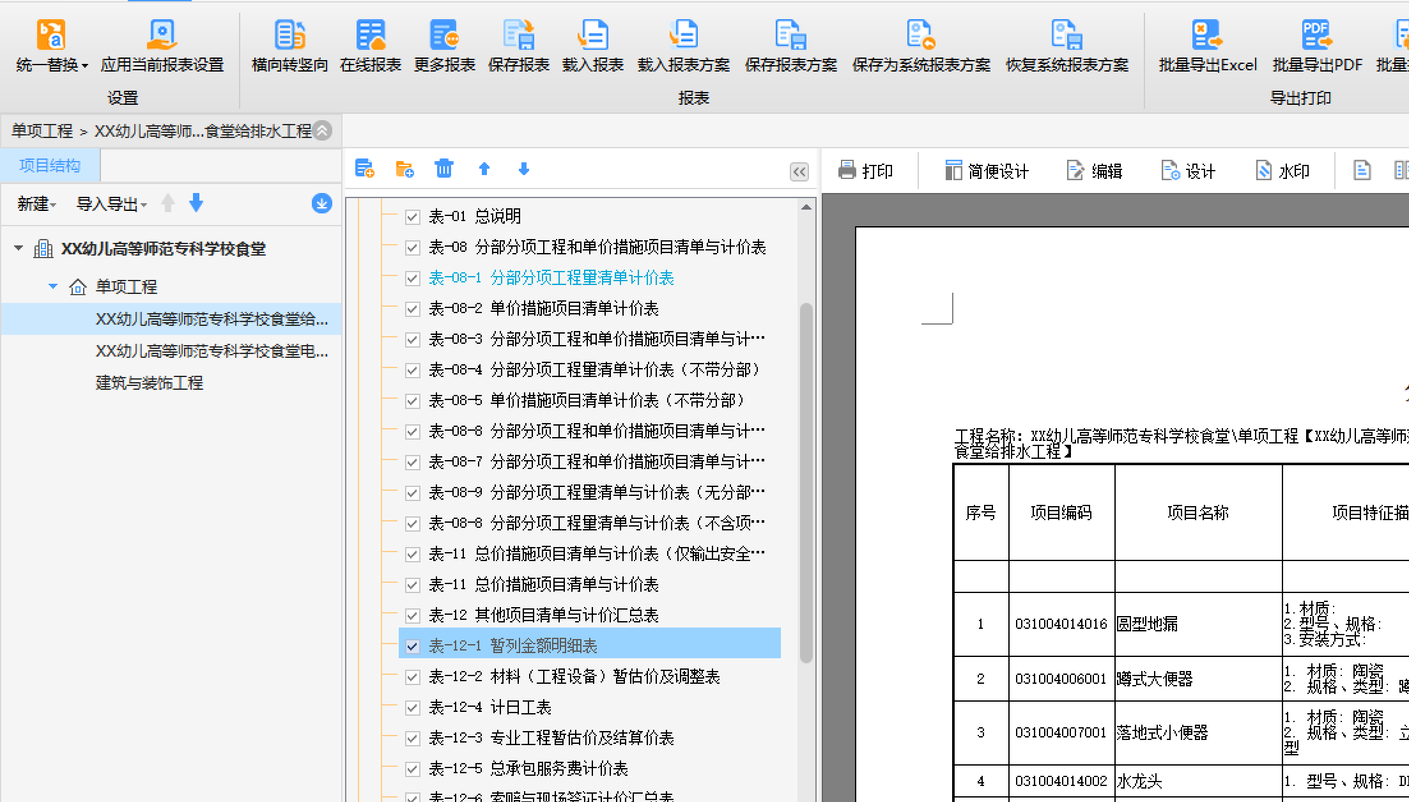Open 表-12-2 材料（工程设备）暂估价及调整表
The width and height of the screenshot is (1409, 802).
click(x=574, y=677)
